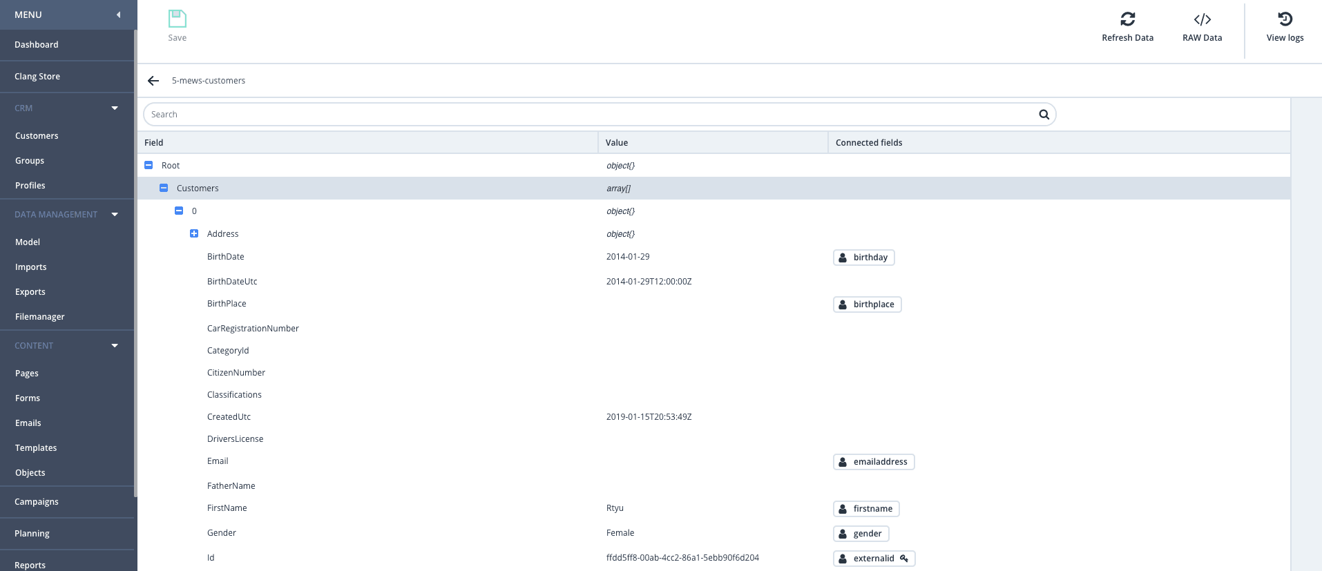The image size is (1322, 571).
Task: Select the Classifications row
Action: [713, 395]
